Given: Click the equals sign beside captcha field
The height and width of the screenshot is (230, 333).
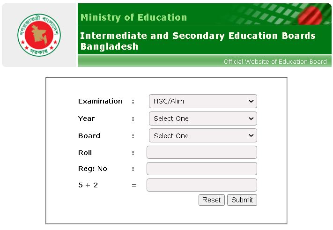Looking at the screenshot, I should 134,185.
